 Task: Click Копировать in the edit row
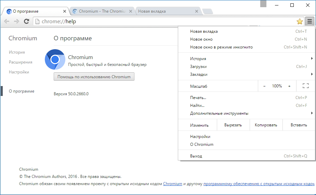pyautogui.click(x=266, y=125)
